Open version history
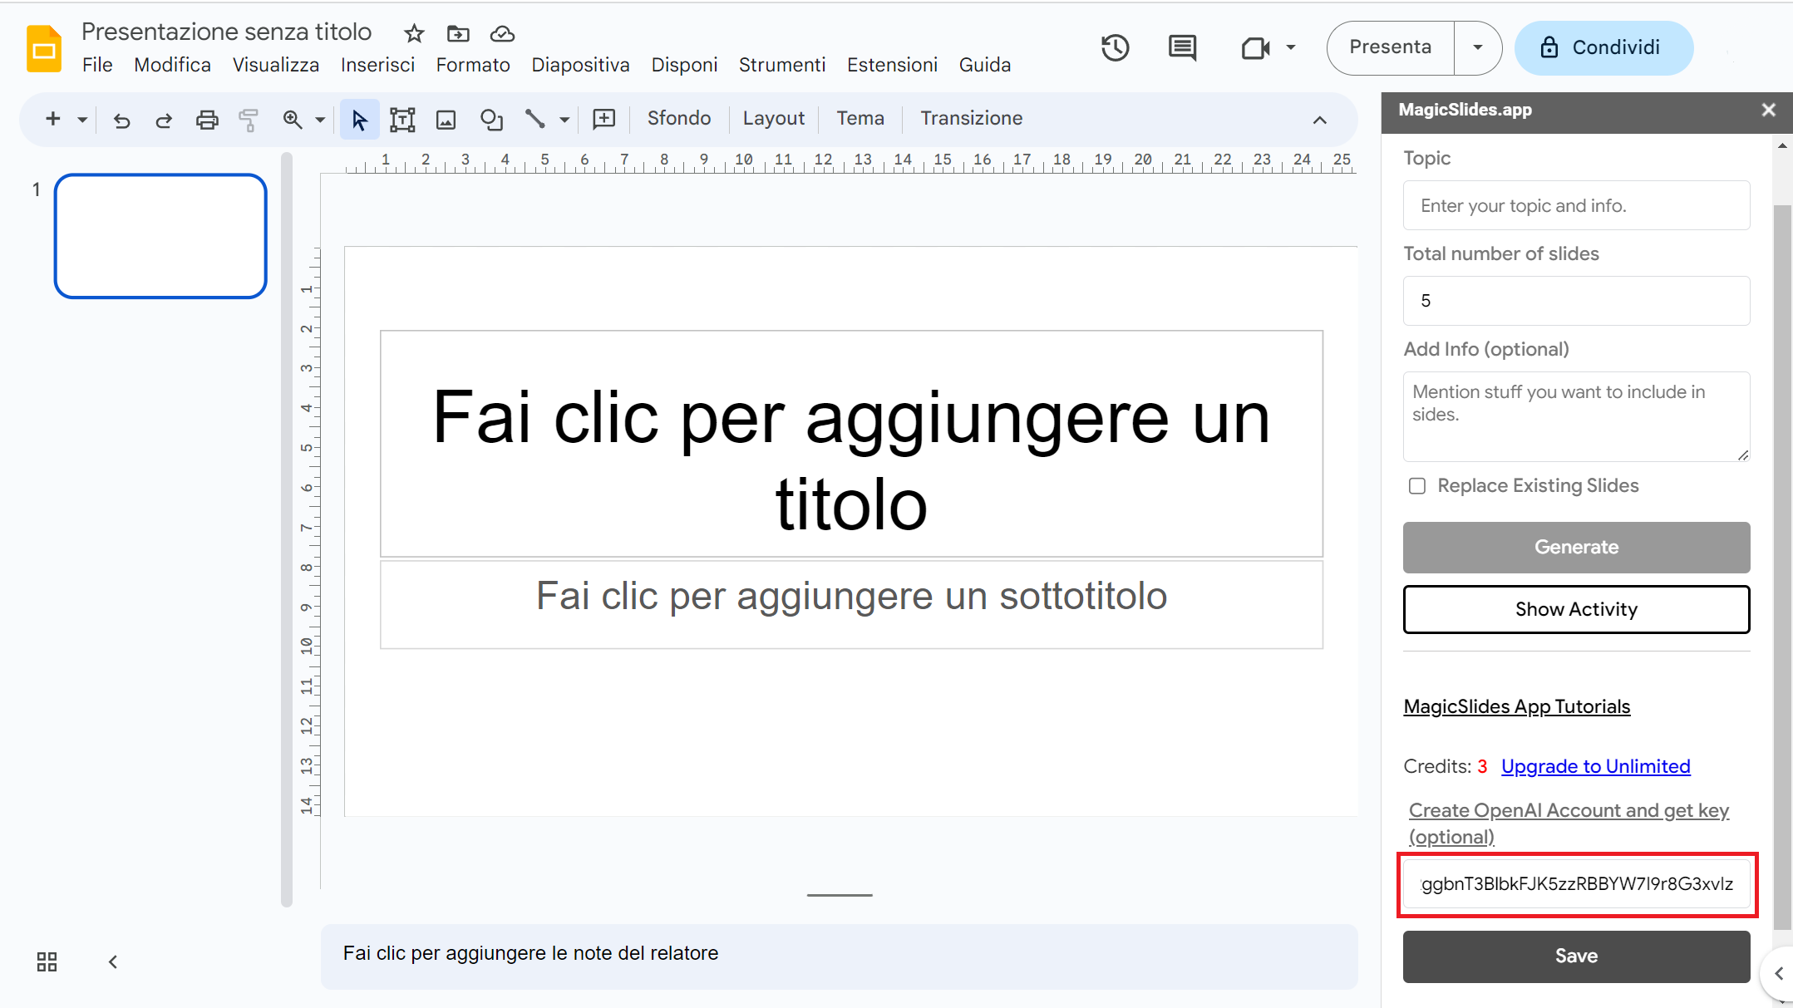The width and height of the screenshot is (1793, 1008). 1115,47
